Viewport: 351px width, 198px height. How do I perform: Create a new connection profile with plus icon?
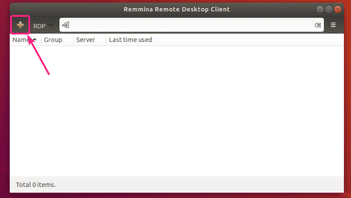[20, 25]
